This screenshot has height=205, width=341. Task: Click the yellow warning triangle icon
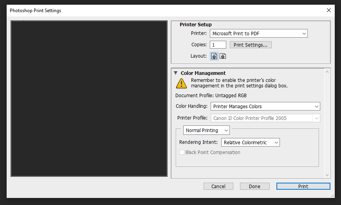pyautogui.click(x=181, y=83)
